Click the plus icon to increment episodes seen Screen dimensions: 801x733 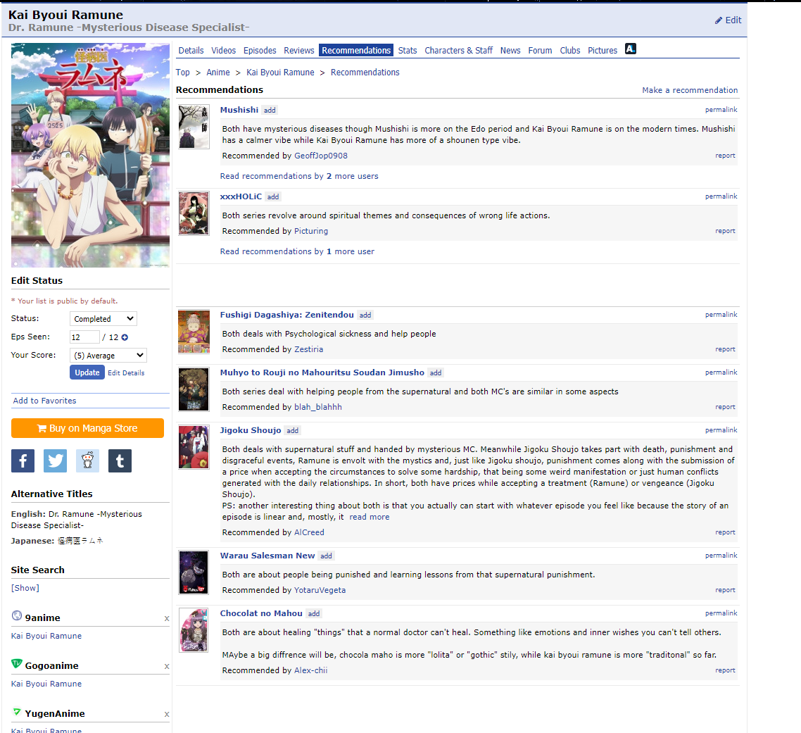click(125, 337)
